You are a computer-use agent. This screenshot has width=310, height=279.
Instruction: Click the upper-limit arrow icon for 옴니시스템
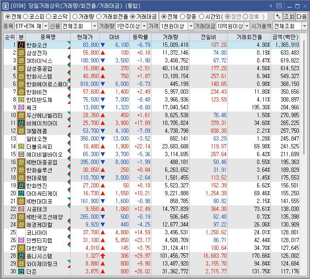click(103, 256)
